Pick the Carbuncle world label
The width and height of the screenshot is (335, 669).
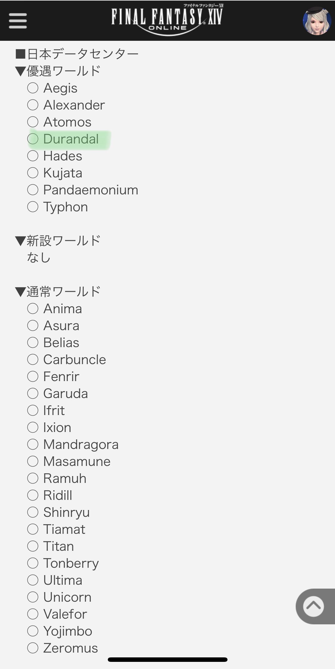(74, 359)
